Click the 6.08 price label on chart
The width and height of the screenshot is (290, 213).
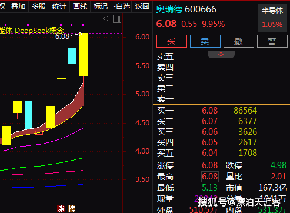pyautogui.click(x=62, y=36)
